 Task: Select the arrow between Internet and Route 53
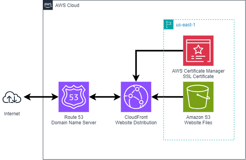[x=41, y=97]
